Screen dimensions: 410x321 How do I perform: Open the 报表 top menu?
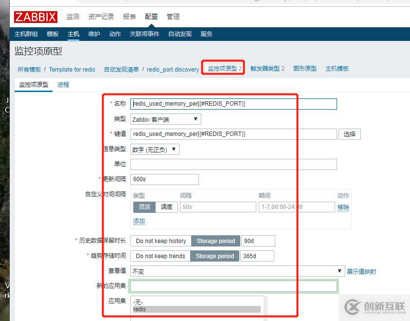[x=129, y=17]
